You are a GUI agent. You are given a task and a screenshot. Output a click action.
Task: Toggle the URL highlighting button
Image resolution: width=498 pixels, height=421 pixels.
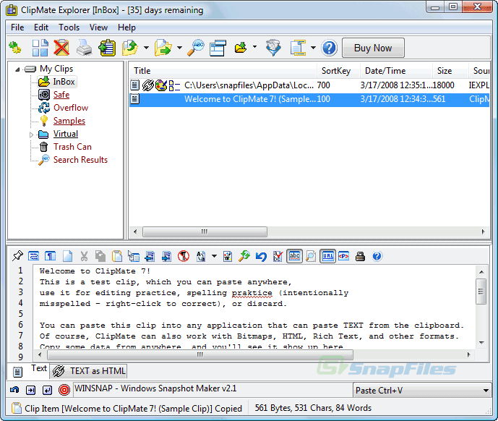click(x=327, y=256)
